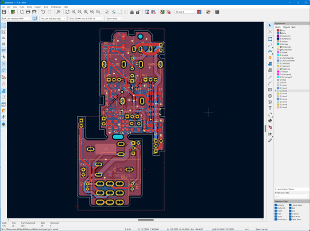Select the Measure tool ruler icon

[270, 140]
